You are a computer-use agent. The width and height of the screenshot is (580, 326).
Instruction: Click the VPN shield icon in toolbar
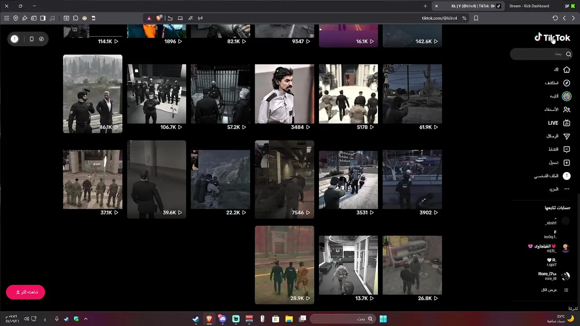15,18
